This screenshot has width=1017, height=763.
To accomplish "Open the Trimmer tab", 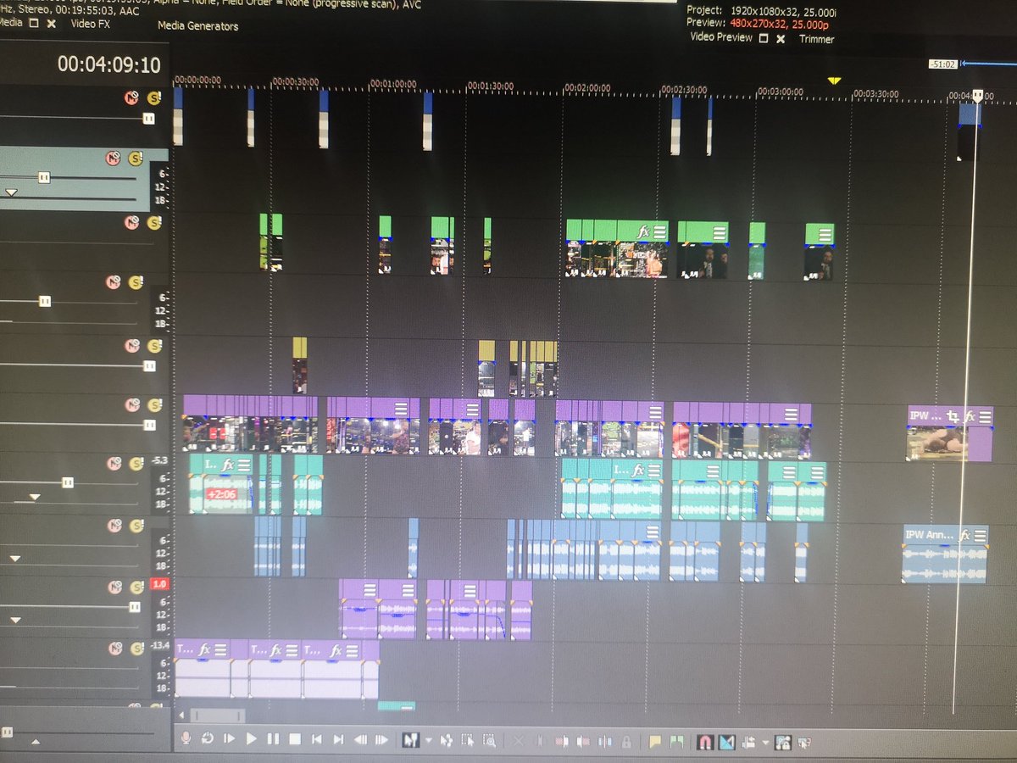I will tap(816, 39).
